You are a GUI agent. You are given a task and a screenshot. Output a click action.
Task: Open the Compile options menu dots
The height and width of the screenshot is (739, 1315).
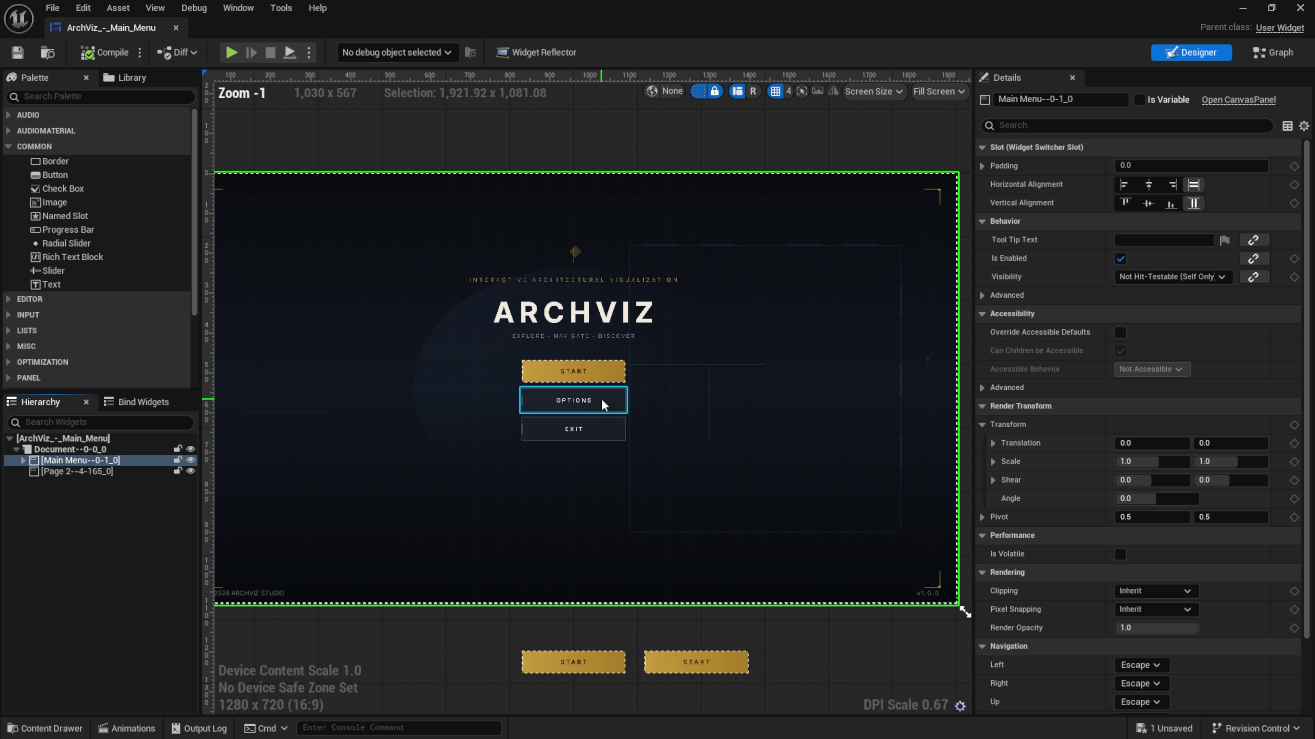click(140, 53)
